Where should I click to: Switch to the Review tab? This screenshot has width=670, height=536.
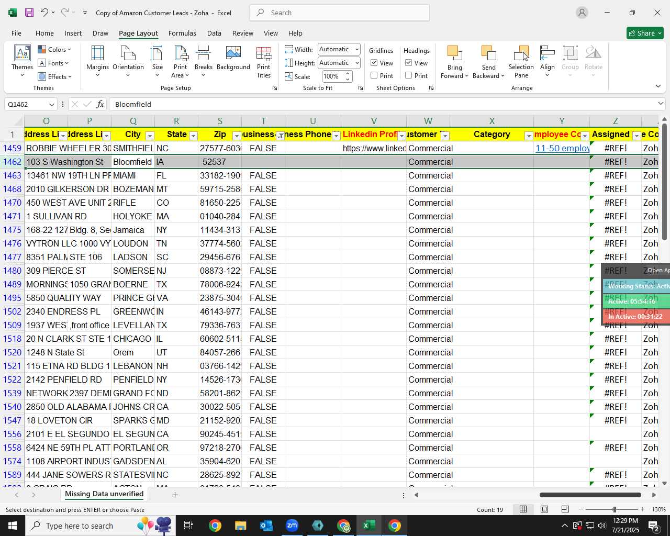click(x=242, y=33)
